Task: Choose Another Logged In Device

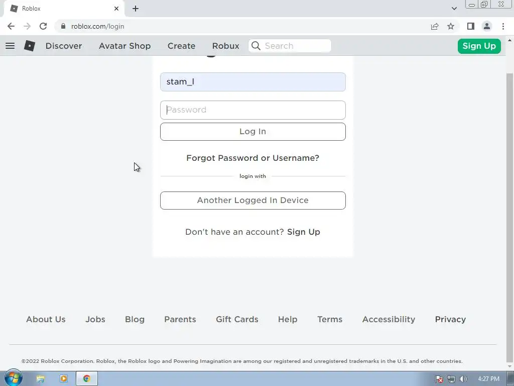Action: (x=253, y=201)
